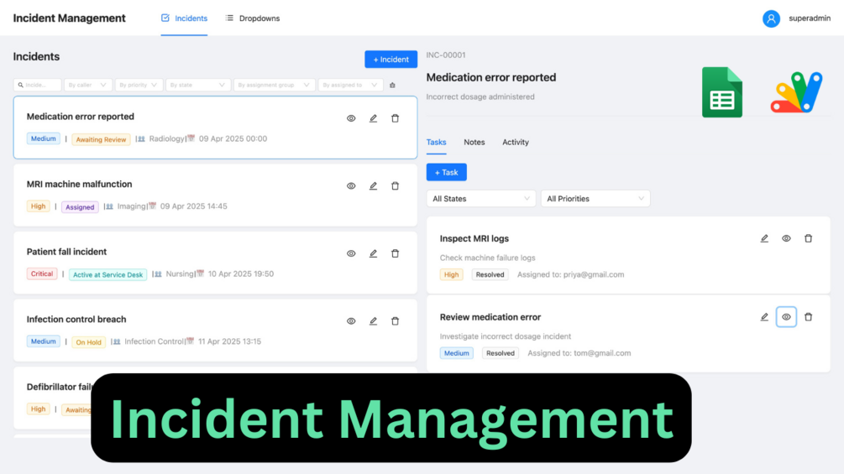View the Patient fall incident details
This screenshot has width=844, height=474.
351,253
